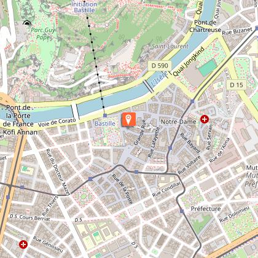Click the Parc Guy Pape label
The height and width of the screenshot is (258, 258).
(x=43, y=34)
